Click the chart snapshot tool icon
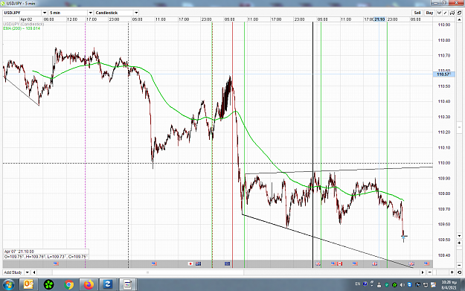This screenshot has height=291, width=465. [x=452, y=13]
